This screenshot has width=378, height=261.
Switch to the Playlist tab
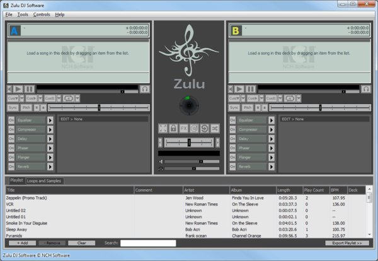tap(16, 180)
